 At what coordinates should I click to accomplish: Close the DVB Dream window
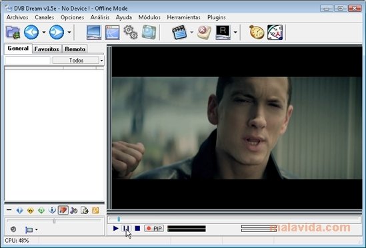[x=355, y=9]
